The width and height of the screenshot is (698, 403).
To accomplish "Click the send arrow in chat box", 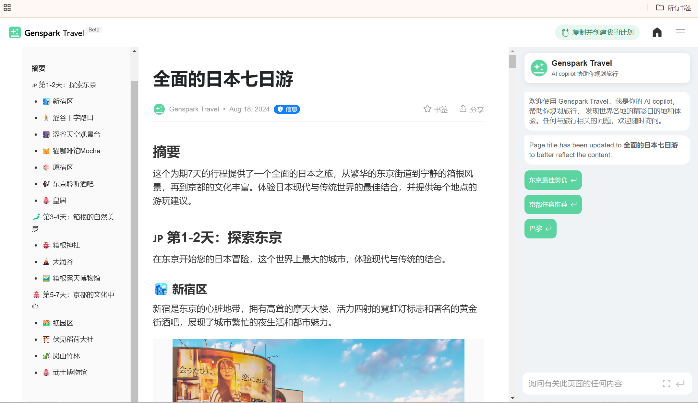I will click(680, 384).
